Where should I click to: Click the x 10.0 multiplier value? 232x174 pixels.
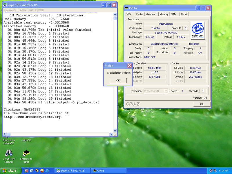point(155,72)
